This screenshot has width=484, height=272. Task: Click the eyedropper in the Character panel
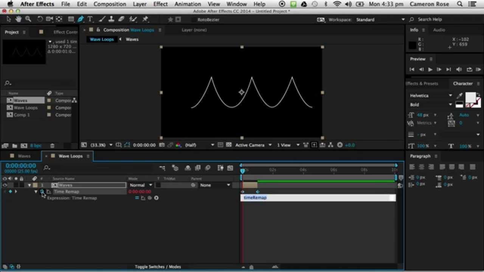click(x=460, y=96)
